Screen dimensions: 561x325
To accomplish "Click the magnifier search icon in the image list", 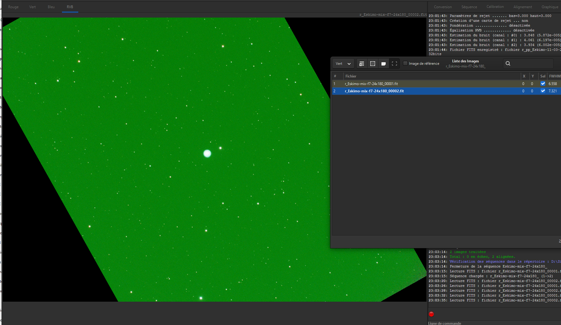I will point(508,64).
